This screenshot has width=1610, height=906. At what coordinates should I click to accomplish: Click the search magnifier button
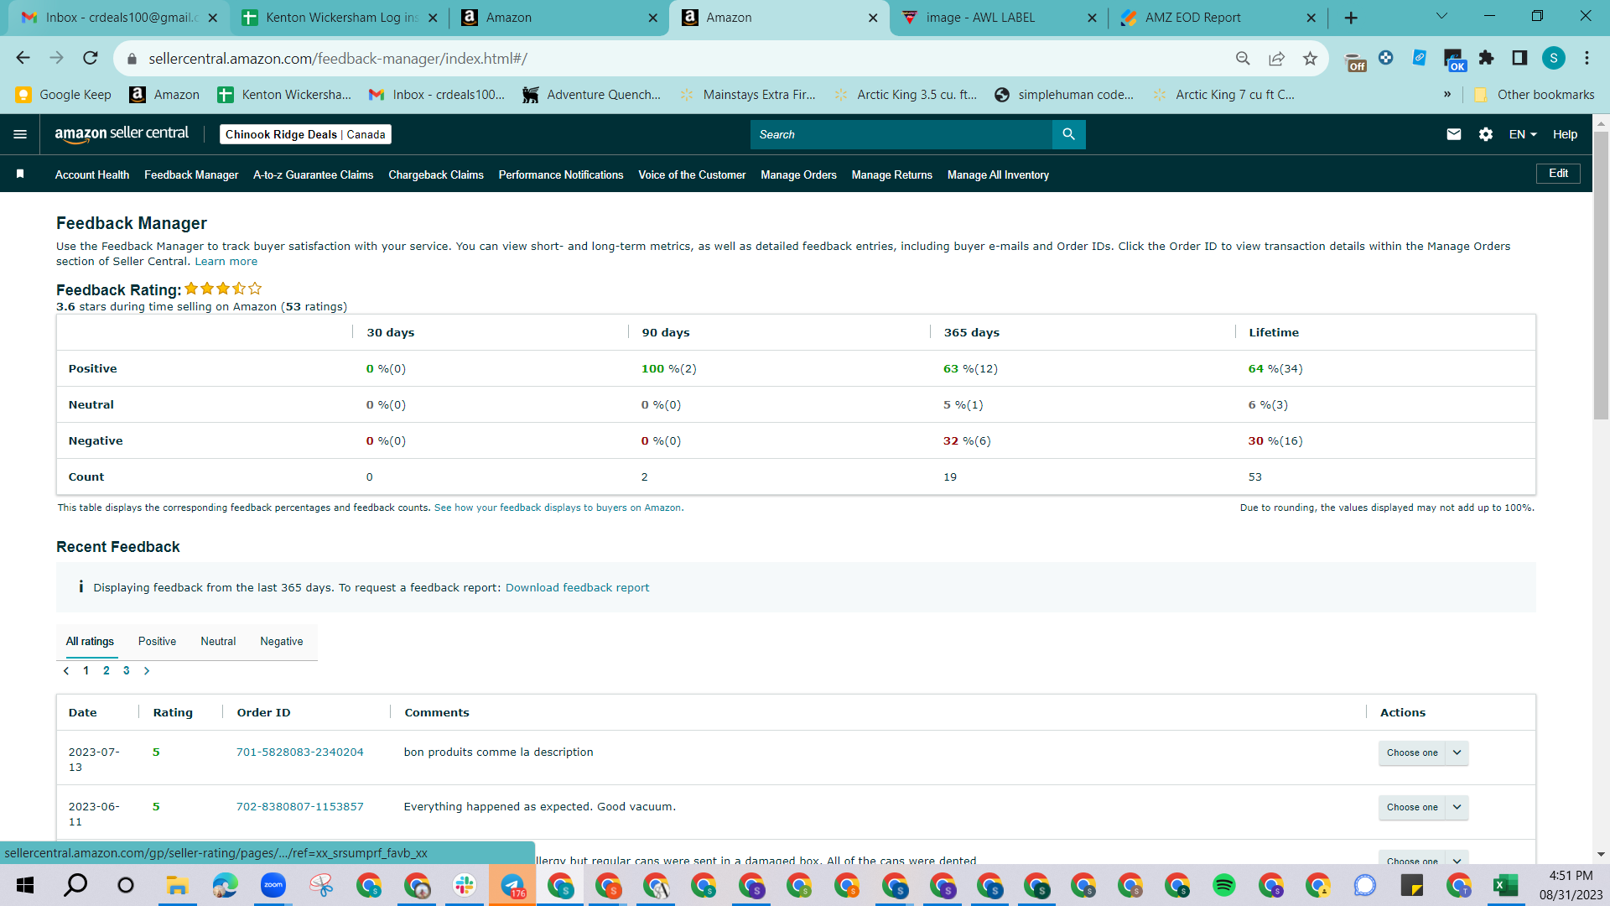1068,134
